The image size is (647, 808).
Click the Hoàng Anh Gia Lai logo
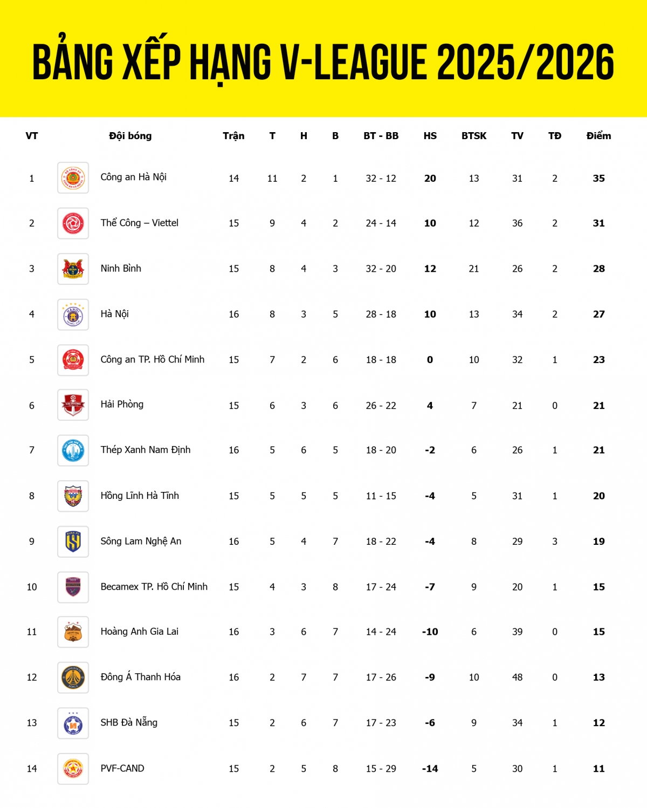(73, 632)
